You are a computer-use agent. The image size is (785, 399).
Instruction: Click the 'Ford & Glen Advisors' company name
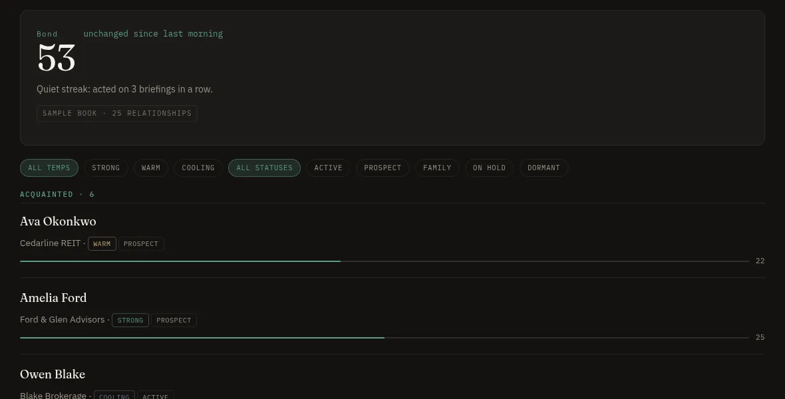click(62, 319)
